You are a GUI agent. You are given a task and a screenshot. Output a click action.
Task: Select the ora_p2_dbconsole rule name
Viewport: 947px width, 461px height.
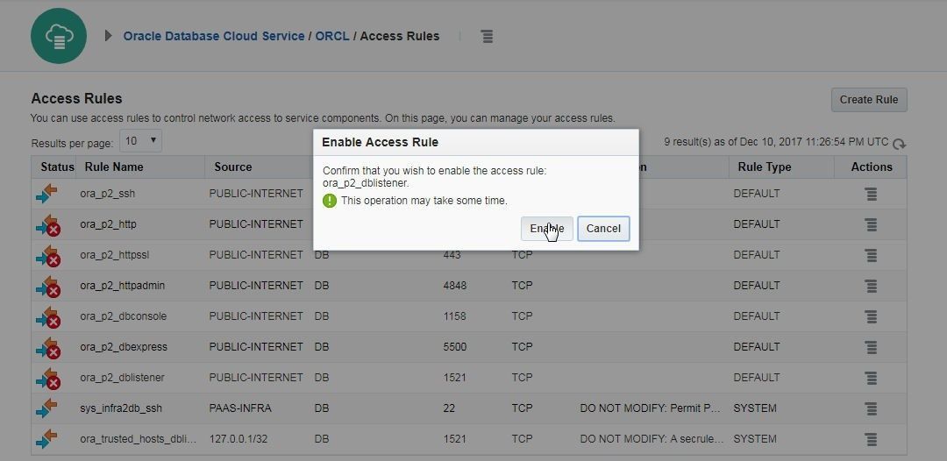pos(124,316)
